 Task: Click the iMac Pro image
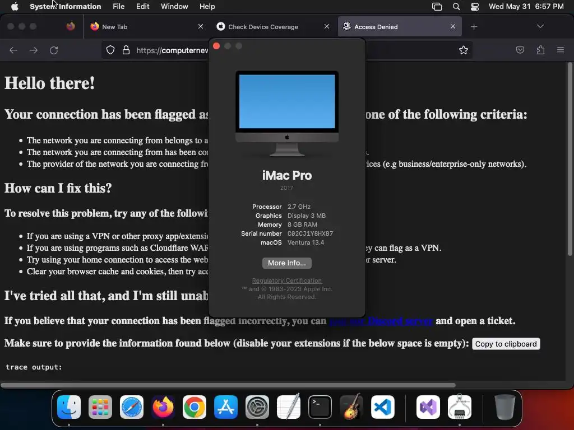pyautogui.click(x=286, y=113)
